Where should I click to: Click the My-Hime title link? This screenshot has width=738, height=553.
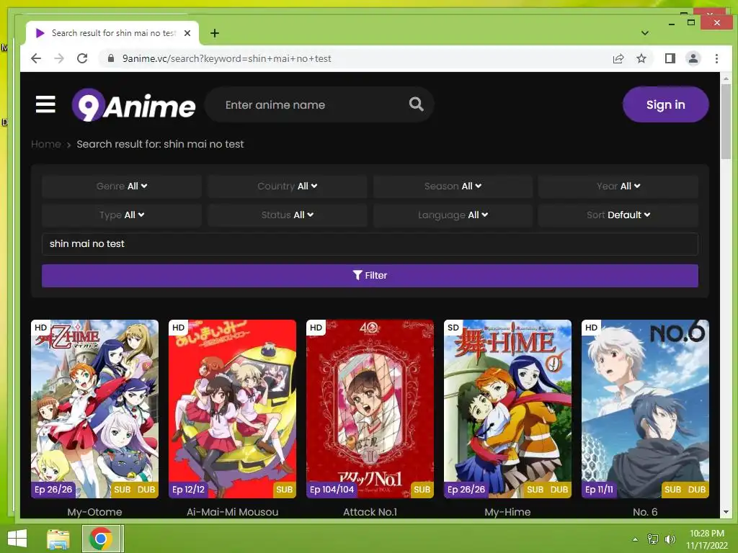[x=507, y=512]
